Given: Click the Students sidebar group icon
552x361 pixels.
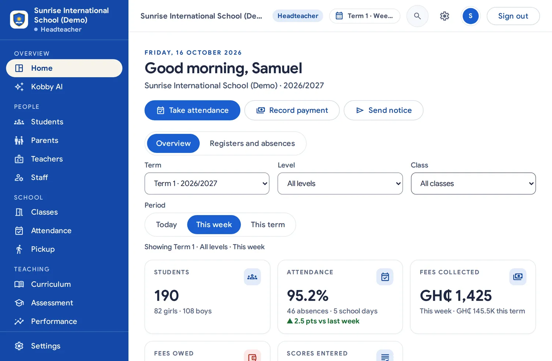Looking at the screenshot, I should click(x=19, y=122).
